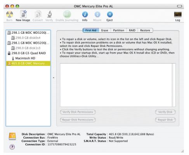Click the S.M.A.R.T. Status Not Supported text
This screenshot has width=189, height=155.
pyautogui.click(x=118, y=141)
